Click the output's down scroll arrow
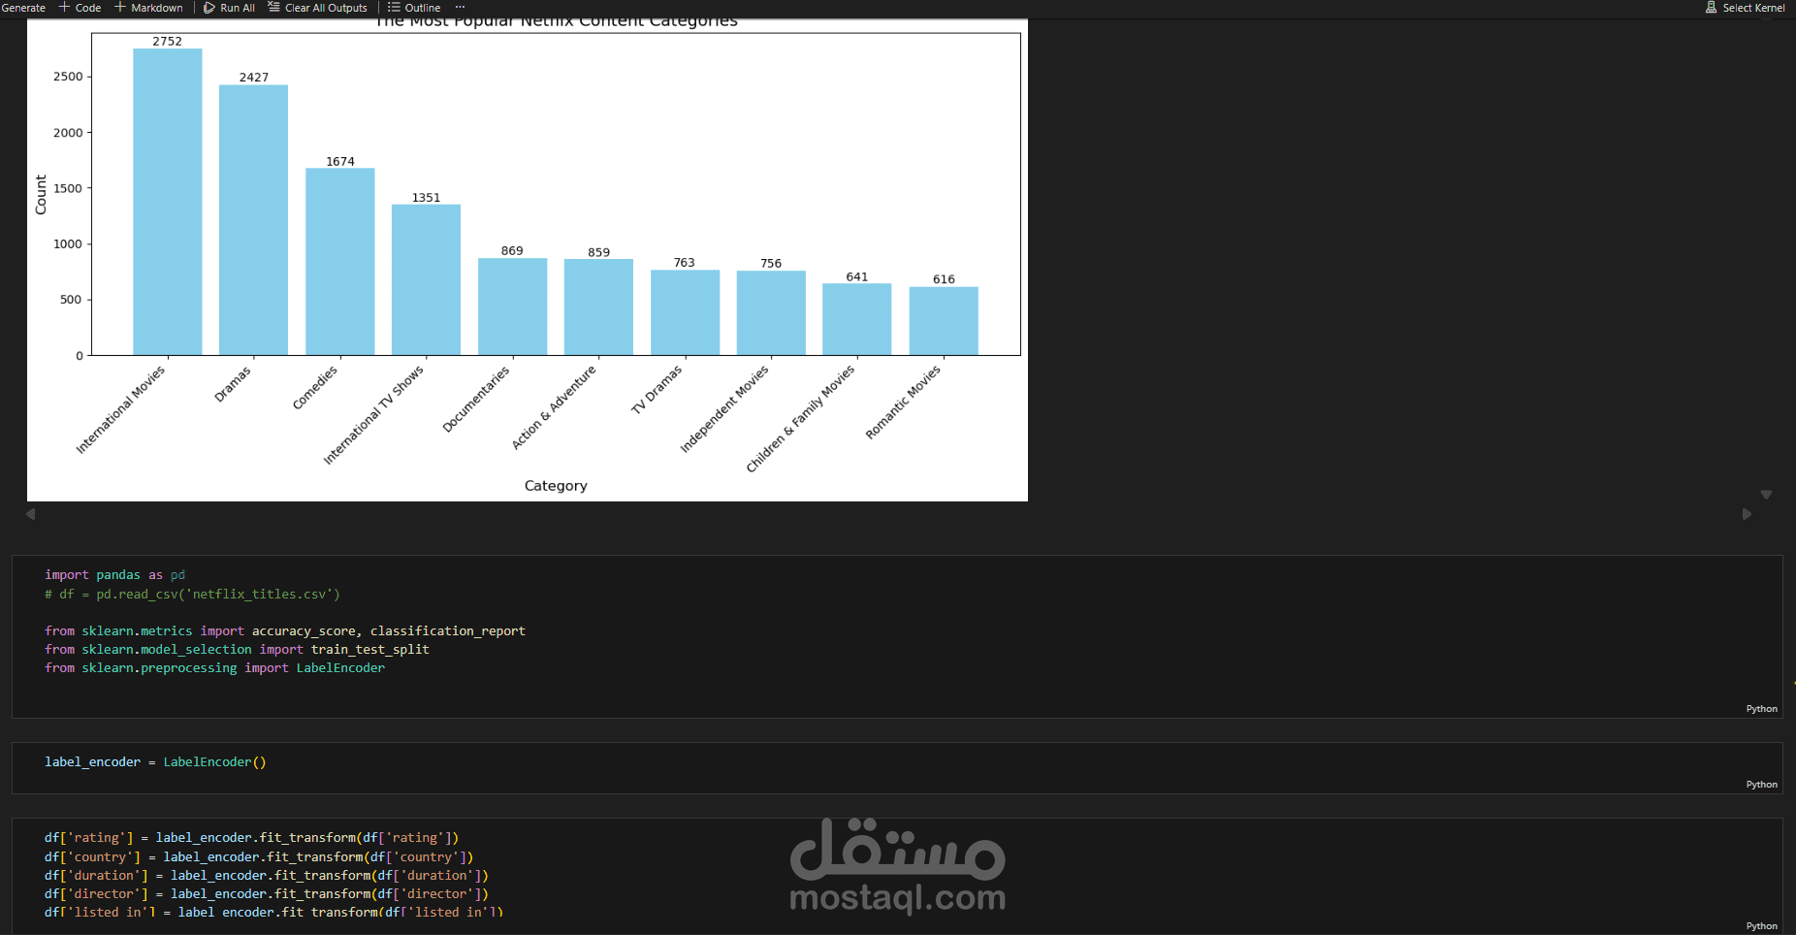This screenshot has width=1796, height=935. (x=1767, y=495)
